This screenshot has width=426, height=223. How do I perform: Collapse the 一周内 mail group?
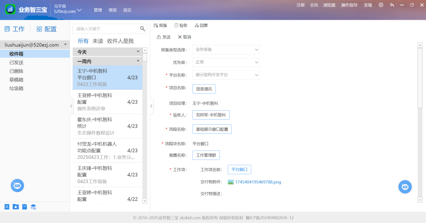click(138, 61)
